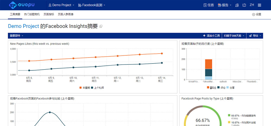Open the Facebook监测 dropdown menu
Image resolution: width=271 pixels, height=126 pixels.
pyautogui.click(x=92, y=5)
